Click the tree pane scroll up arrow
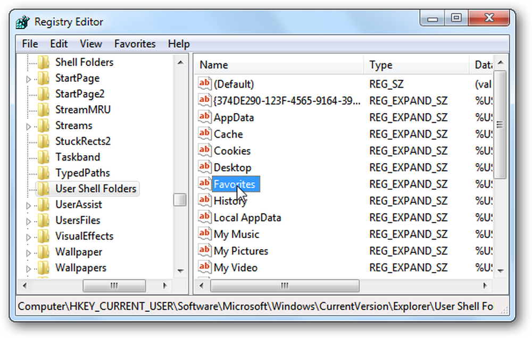532x338 pixels. pos(180,62)
